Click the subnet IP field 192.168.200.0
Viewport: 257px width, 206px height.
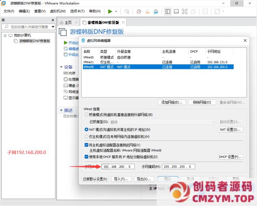[118, 167]
